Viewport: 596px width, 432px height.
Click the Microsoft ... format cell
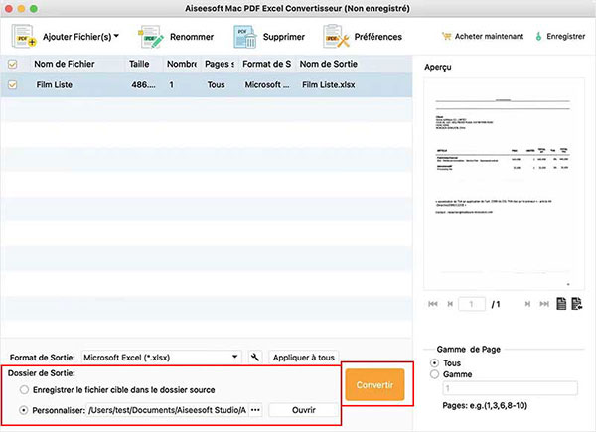pyautogui.click(x=267, y=84)
